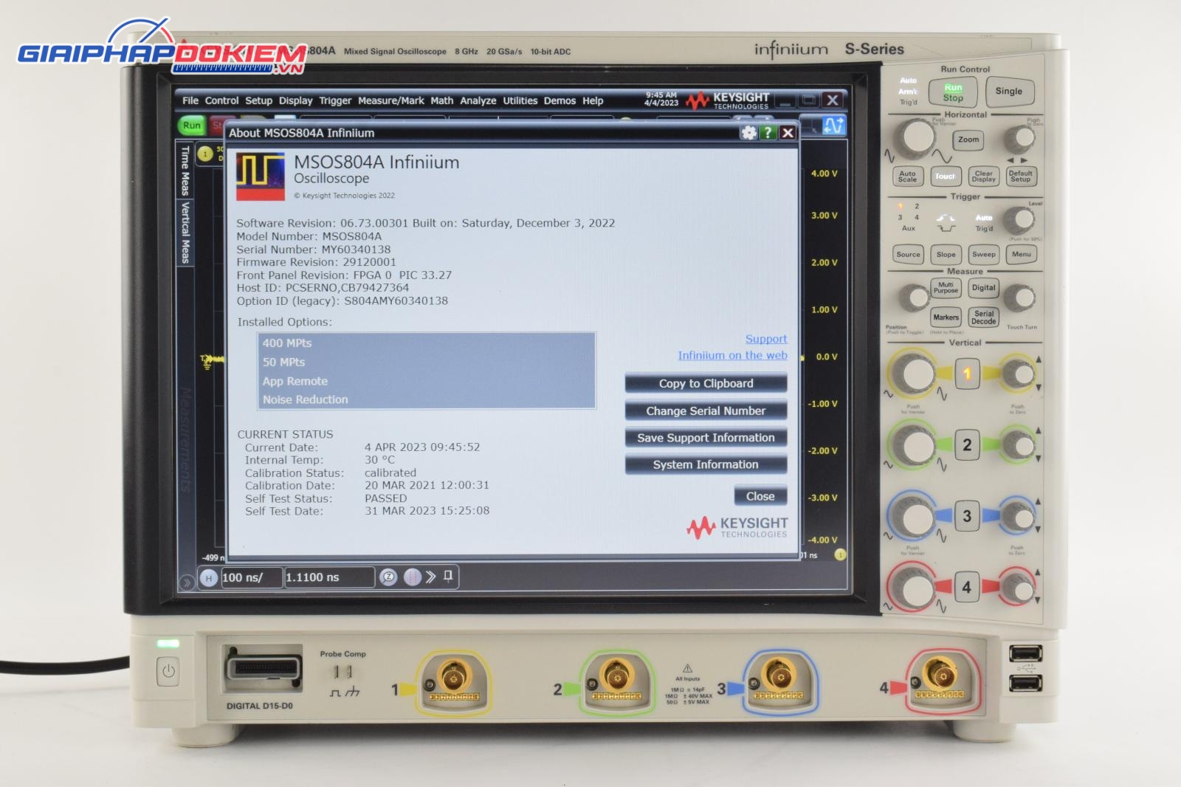
Task: Push the front-panel power button
Action: [x=168, y=671]
